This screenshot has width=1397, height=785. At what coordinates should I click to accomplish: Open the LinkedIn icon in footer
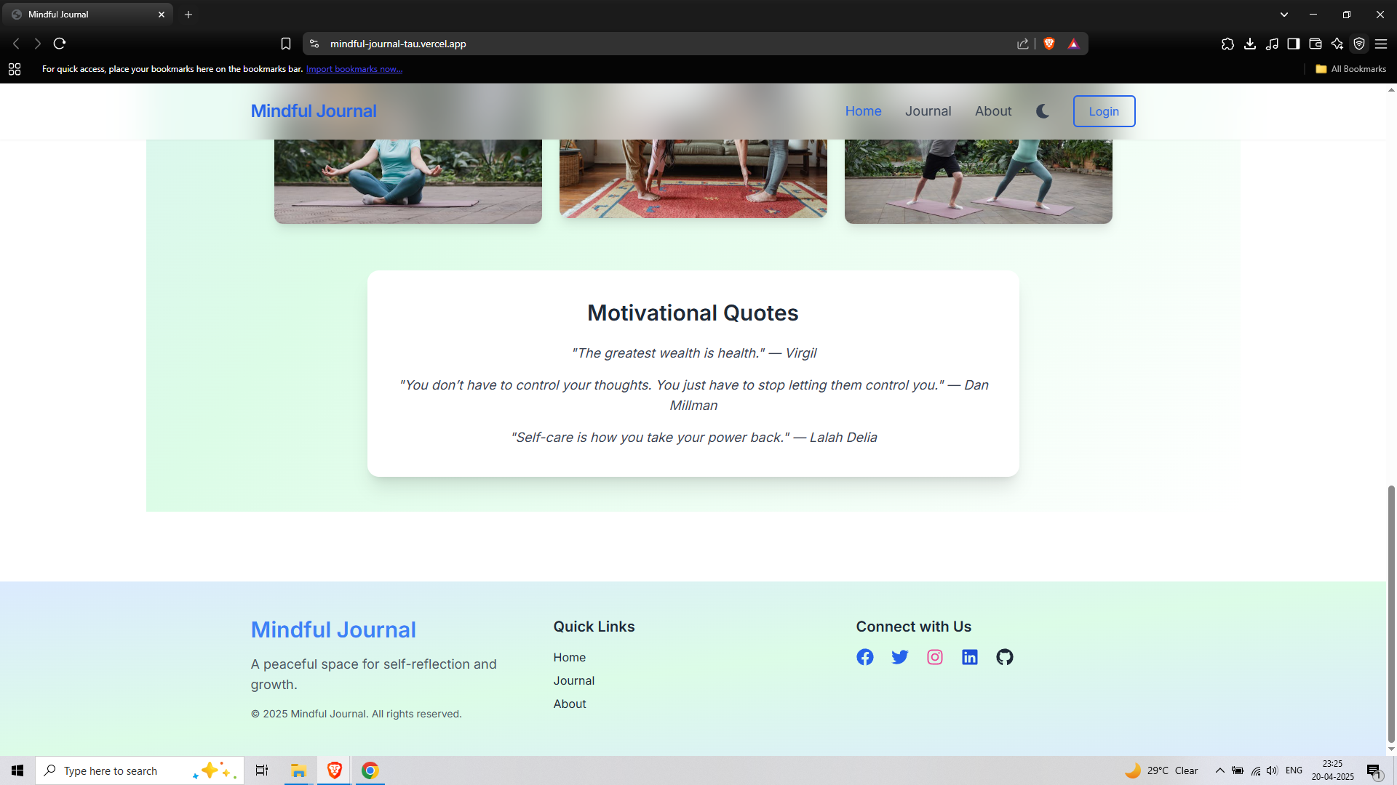(969, 657)
